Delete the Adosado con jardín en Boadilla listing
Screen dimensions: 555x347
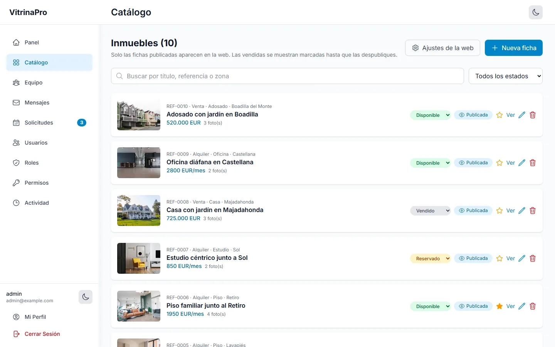point(533,115)
